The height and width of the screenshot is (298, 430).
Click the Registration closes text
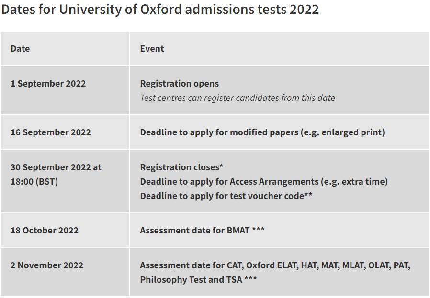(179, 167)
